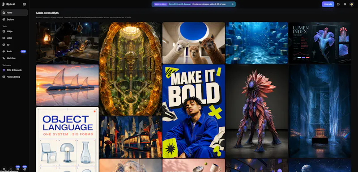Click the Video camera icon
The width and height of the screenshot is (358, 172).
4,38
